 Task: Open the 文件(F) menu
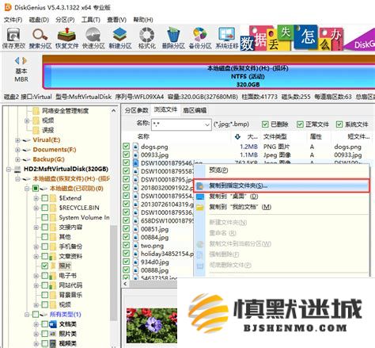(13, 20)
